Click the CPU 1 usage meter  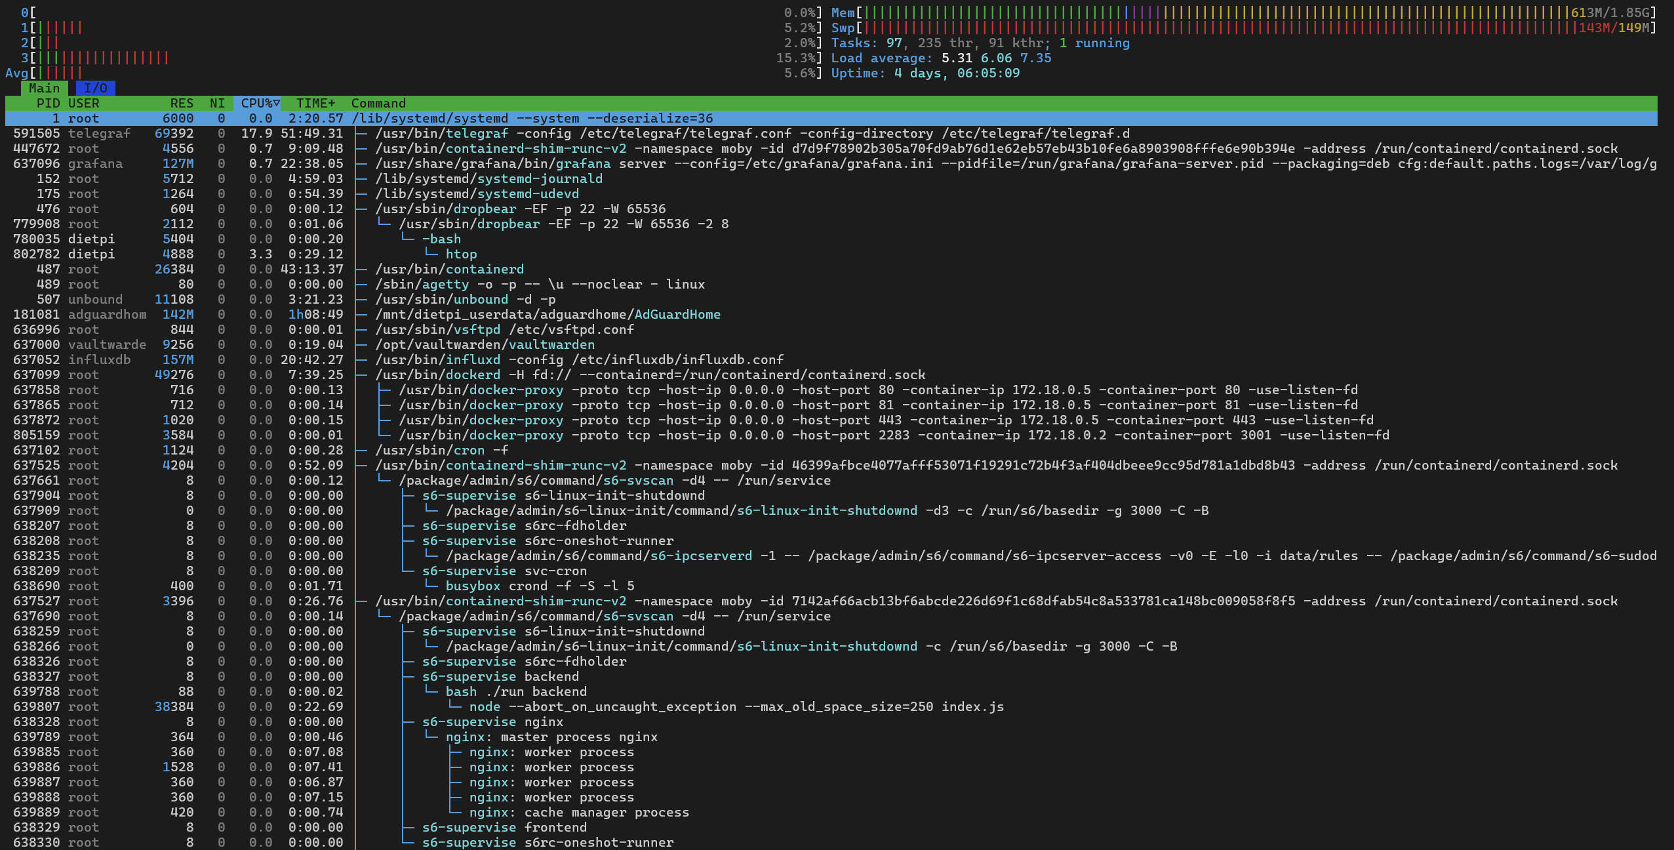click(422, 28)
